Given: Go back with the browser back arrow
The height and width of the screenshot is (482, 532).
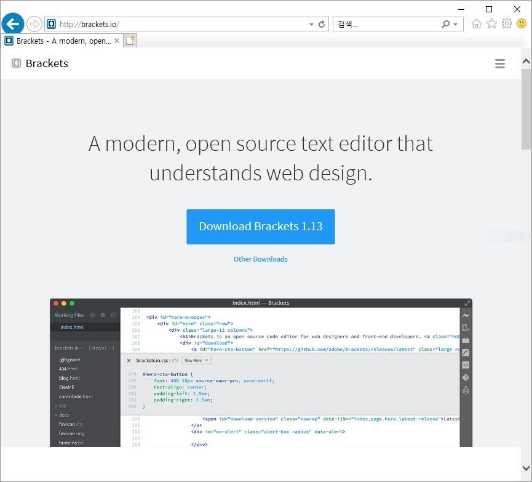Looking at the screenshot, I should [12, 24].
